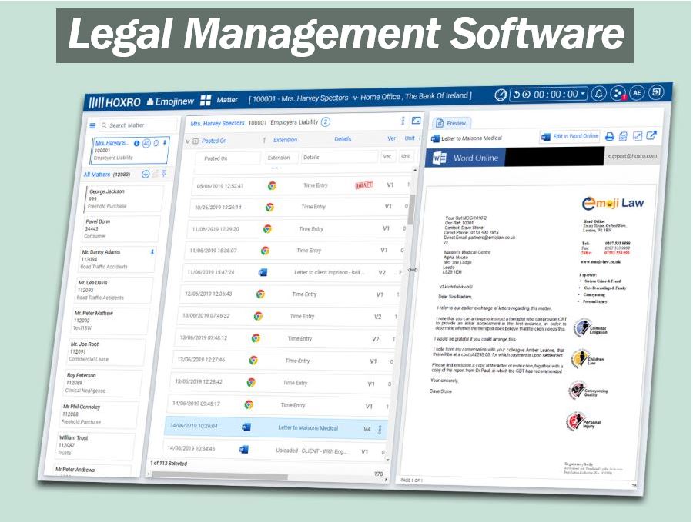Click the Mrs. Harvey Spectors link in the matter header
The image size is (693, 522).
[217, 124]
